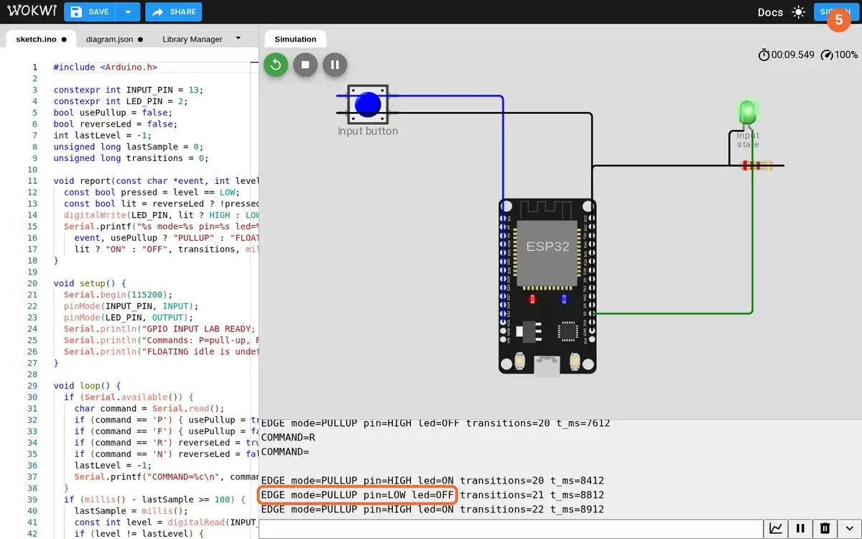Click the ESP32 USB connector

pos(547,366)
